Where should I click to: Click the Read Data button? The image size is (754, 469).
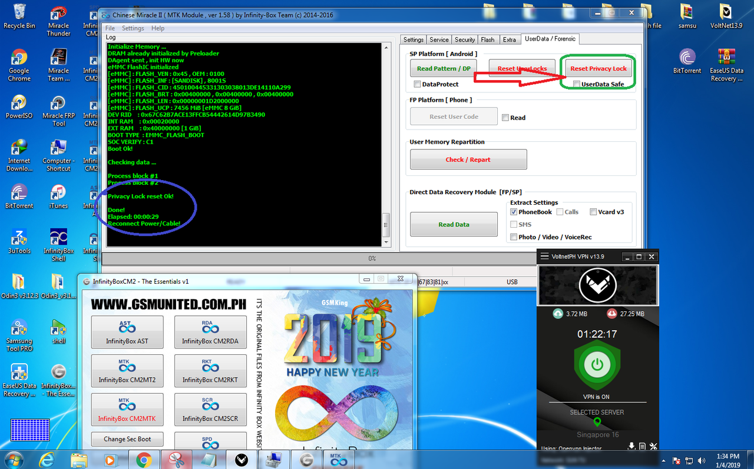point(454,224)
